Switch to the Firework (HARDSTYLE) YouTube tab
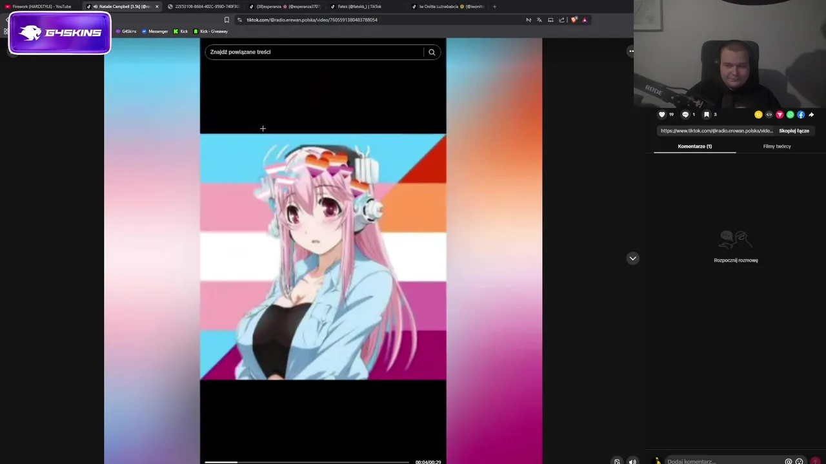The width and height of the screenshot is (826, 464). point(39,6)
